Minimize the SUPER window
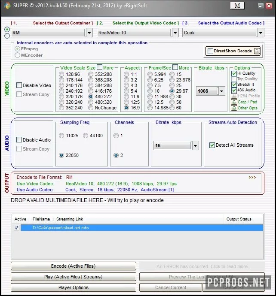Image resolution: width=276 pixels, height=296 pixels. 261,6
